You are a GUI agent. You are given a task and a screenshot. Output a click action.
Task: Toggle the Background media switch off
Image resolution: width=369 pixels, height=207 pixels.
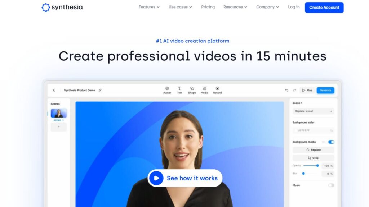coord(331,142)
